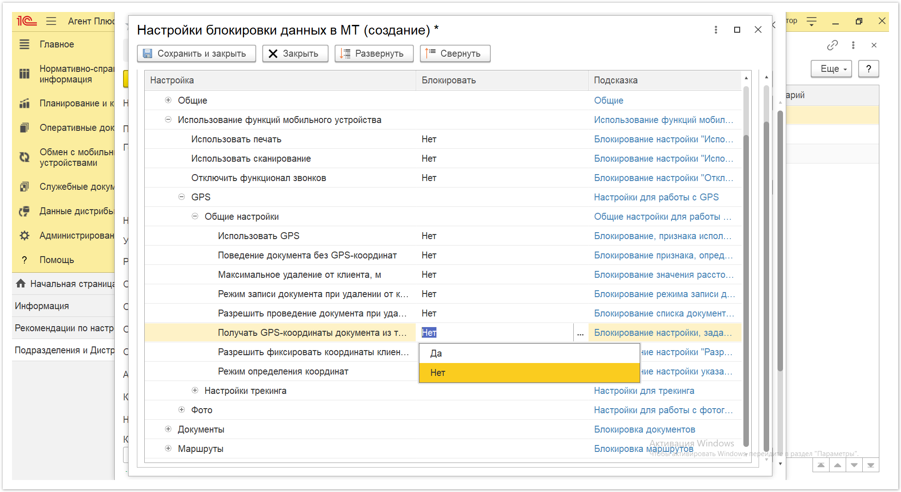Maximize the settings dialog window
This screenshot has height=492, width=901.
737,29
